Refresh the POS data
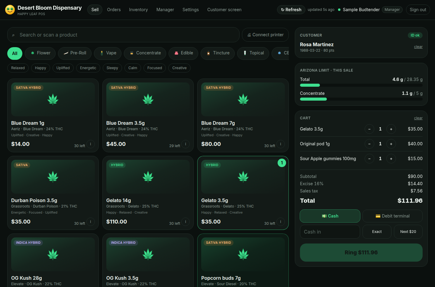This screenshot has height=287, width=435. pyautogui.click(x=291, y=10)
